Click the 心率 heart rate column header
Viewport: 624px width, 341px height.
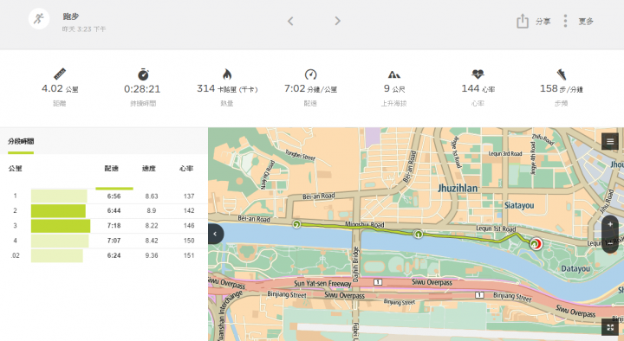coord(186,169)
